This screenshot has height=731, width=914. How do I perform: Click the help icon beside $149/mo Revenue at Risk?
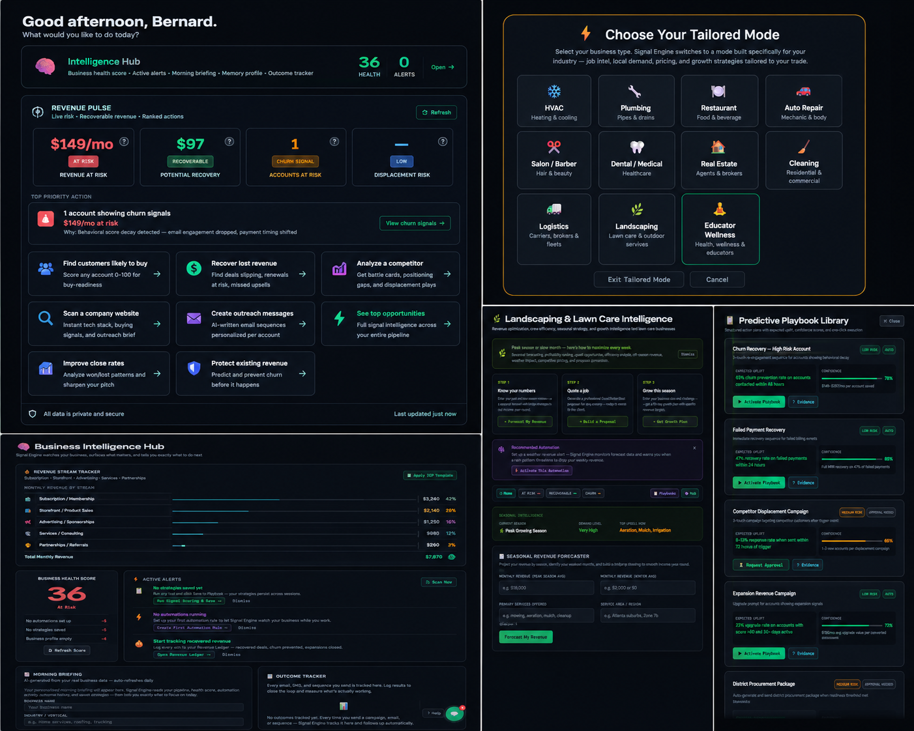click(x=124, y=141)
